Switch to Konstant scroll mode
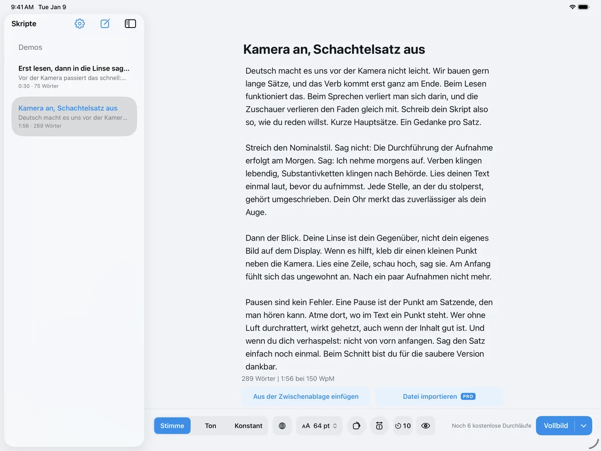 (248, 426)
